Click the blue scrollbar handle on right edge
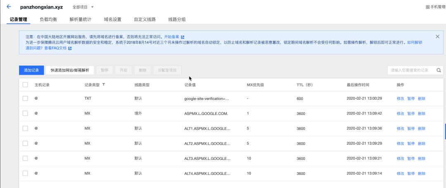The width and height of the screenshot is (446, 188). [445, 131]
